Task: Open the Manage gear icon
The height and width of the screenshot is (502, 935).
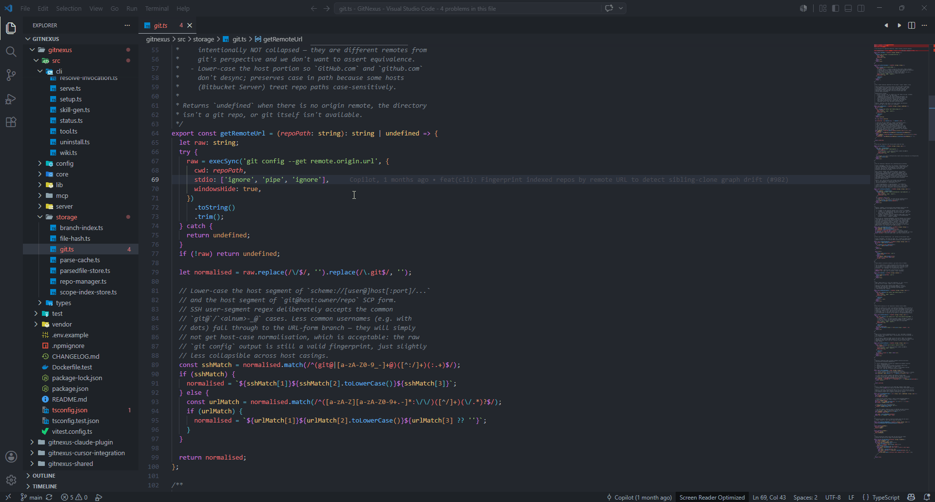Action: [11, 480]
